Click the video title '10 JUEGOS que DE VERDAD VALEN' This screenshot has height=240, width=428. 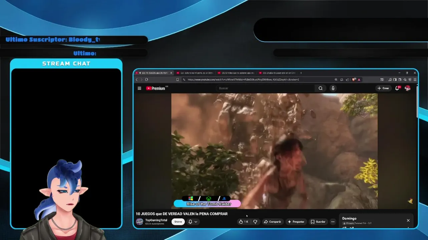(181, 214)
